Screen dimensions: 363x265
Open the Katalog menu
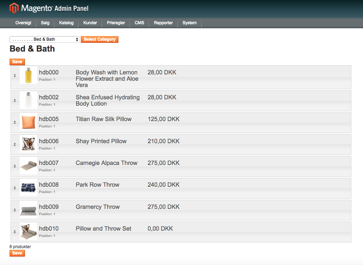coord(66,23)
